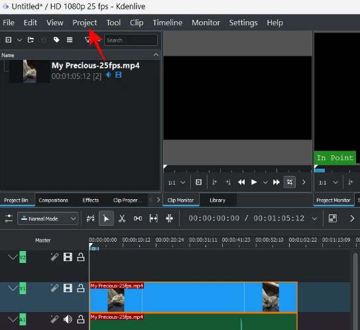Click the tag icon in Project Bin
The width and height of the screenshot is (360, 330).
(56, 40)
